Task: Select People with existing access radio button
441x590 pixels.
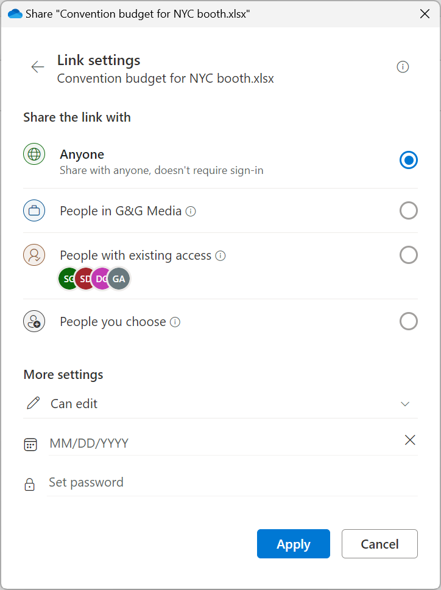Action: click(x=409, y=255)
